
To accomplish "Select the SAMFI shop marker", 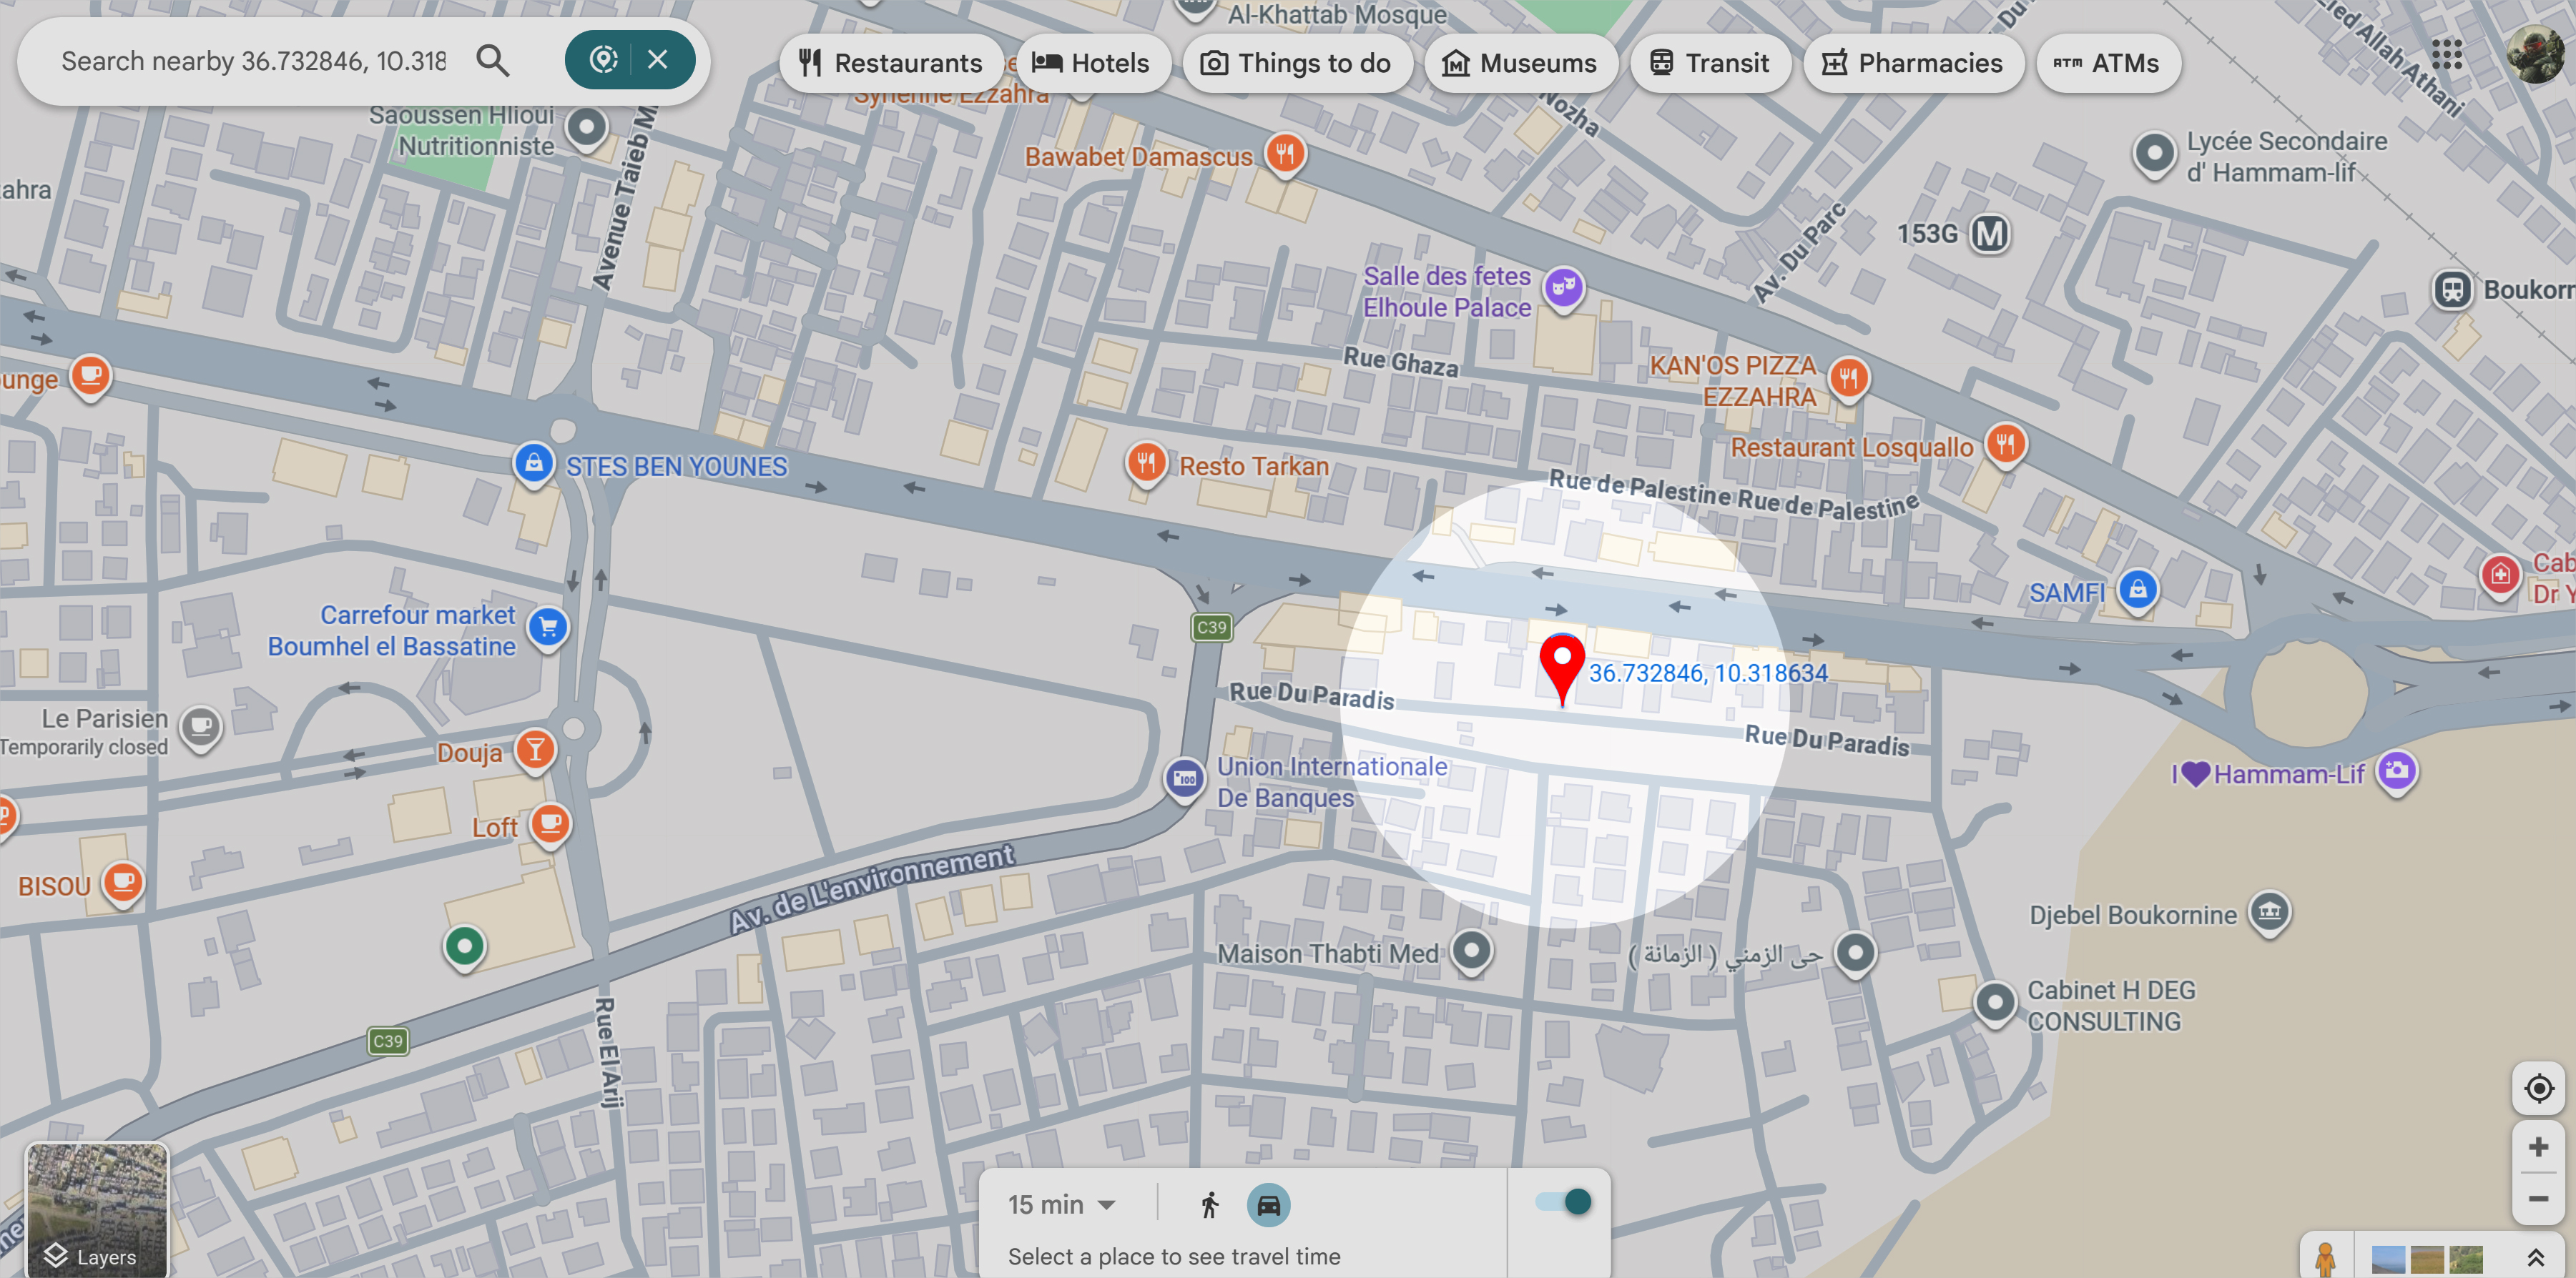I will coord(2138,590).
